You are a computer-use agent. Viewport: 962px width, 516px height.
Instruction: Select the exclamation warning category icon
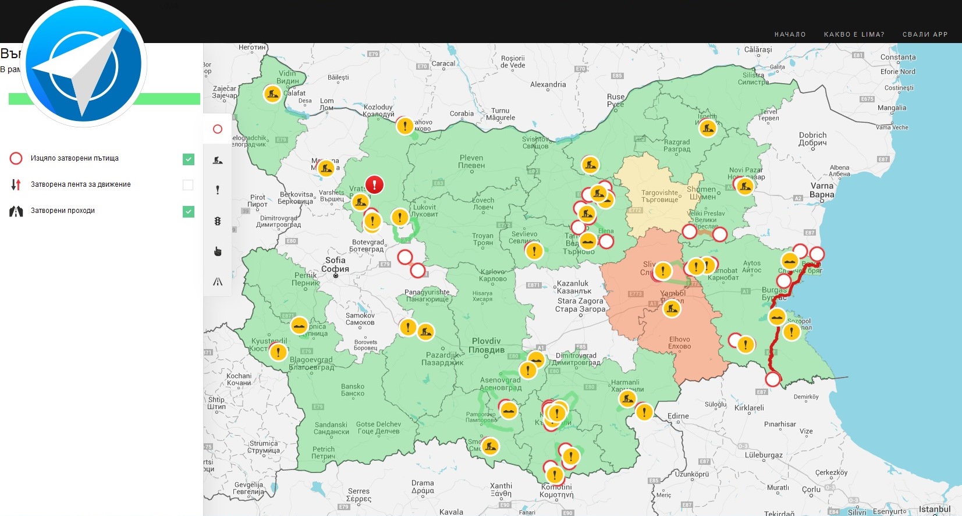218,190
